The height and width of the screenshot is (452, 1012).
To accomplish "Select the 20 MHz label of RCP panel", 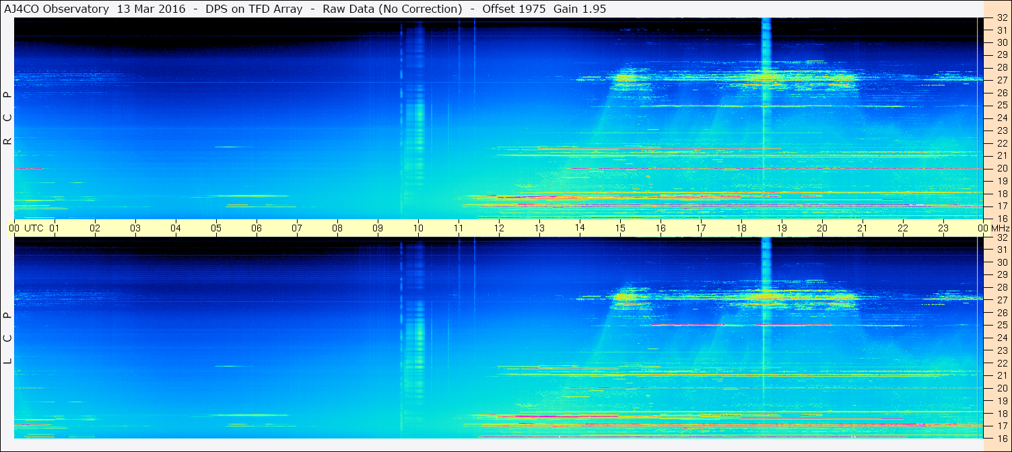I will (1002, 168).
